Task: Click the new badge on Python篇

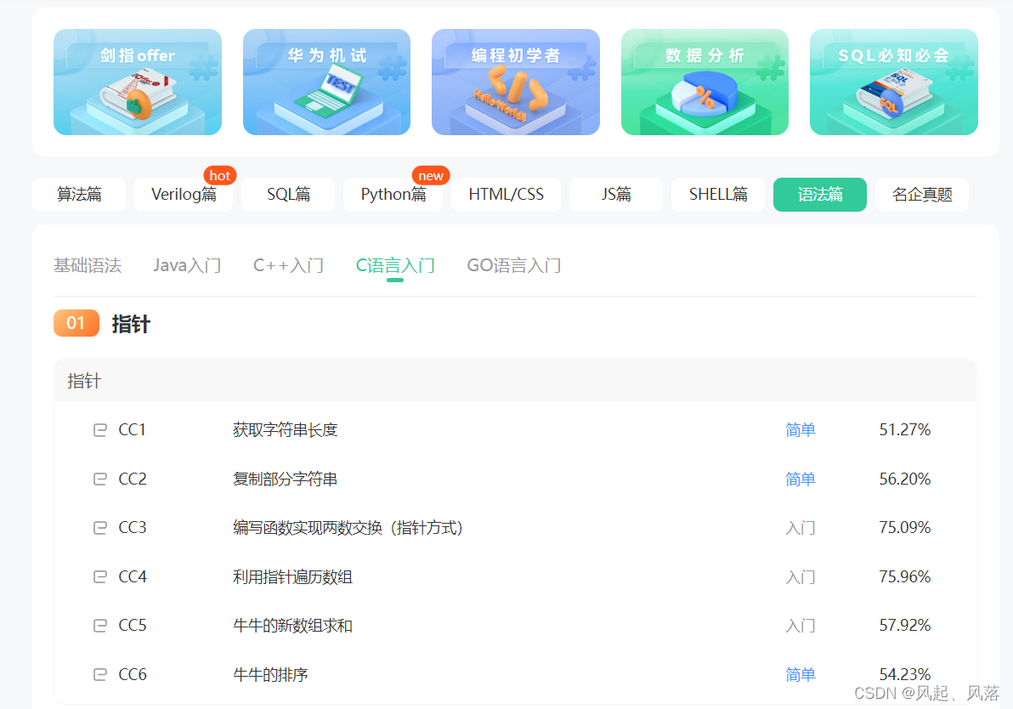Action: (431, 175)
